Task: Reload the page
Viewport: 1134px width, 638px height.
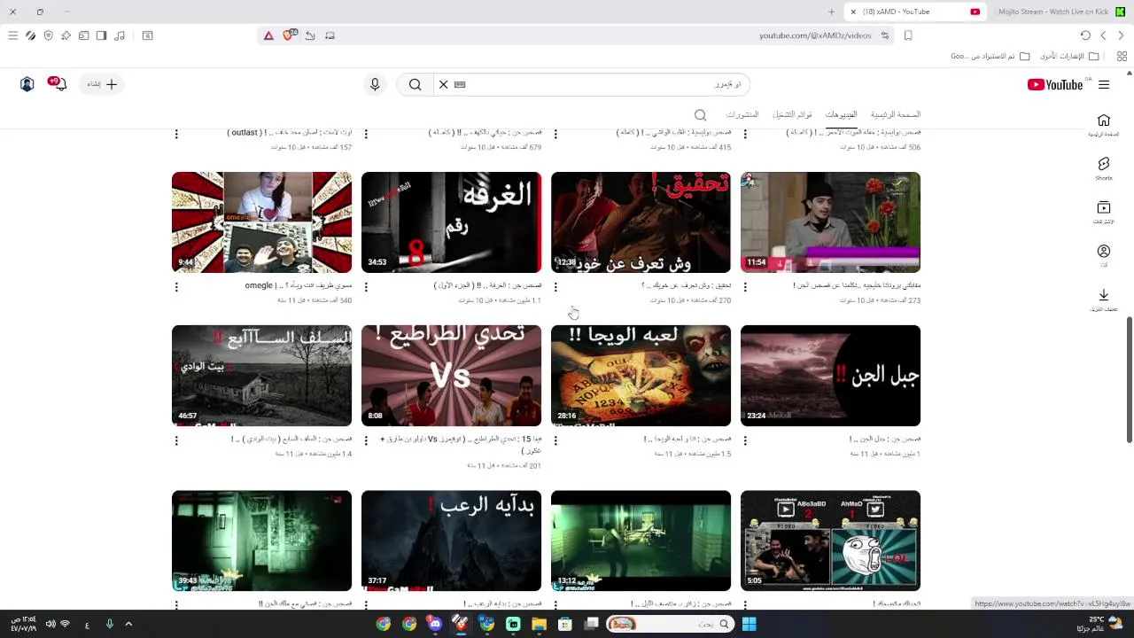Action: (x=1085, y=35)
